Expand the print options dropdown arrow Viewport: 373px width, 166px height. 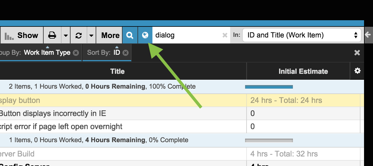tap(66, 35)
